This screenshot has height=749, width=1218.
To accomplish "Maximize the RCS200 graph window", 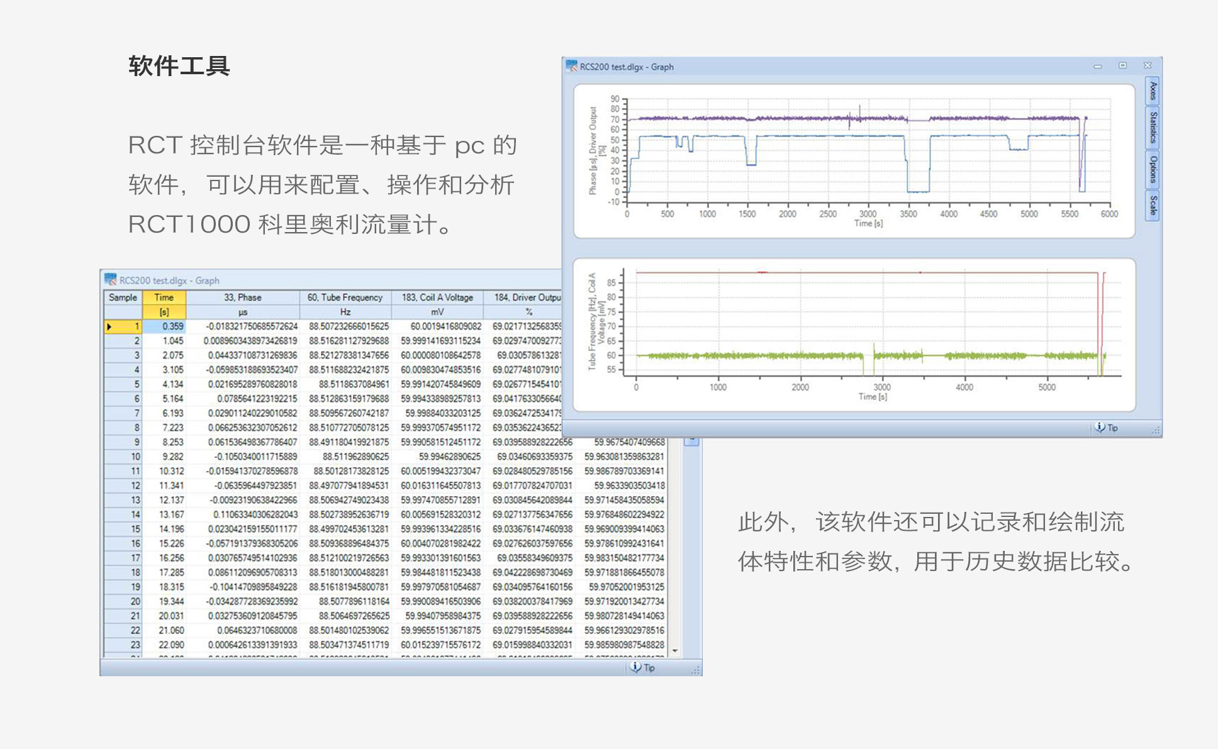I will click(1122, 65).
